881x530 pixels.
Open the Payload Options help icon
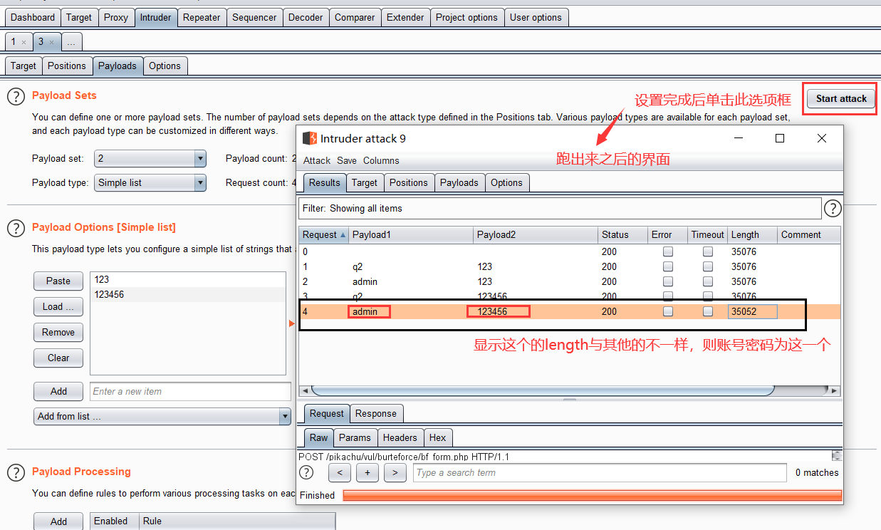(16, 228)
